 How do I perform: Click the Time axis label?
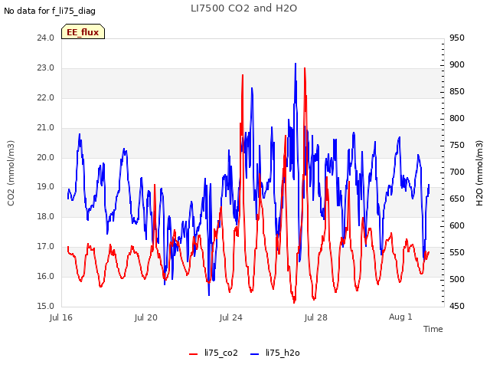(x=433, y=329)
